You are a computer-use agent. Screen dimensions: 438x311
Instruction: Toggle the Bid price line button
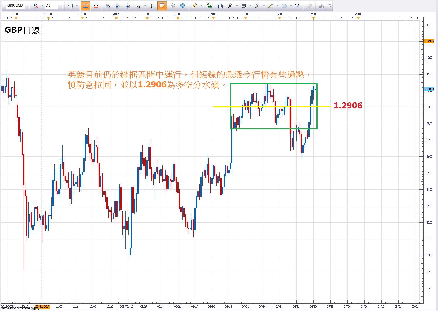(x=86, y=6)
